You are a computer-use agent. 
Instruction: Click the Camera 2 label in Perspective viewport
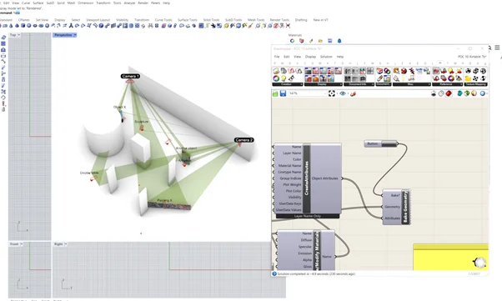coord(244,140)
